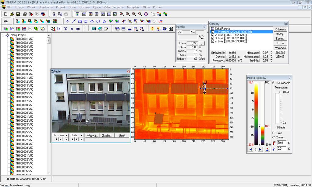Click the palette flip icon below the color scale

click(x=267, y=149)
